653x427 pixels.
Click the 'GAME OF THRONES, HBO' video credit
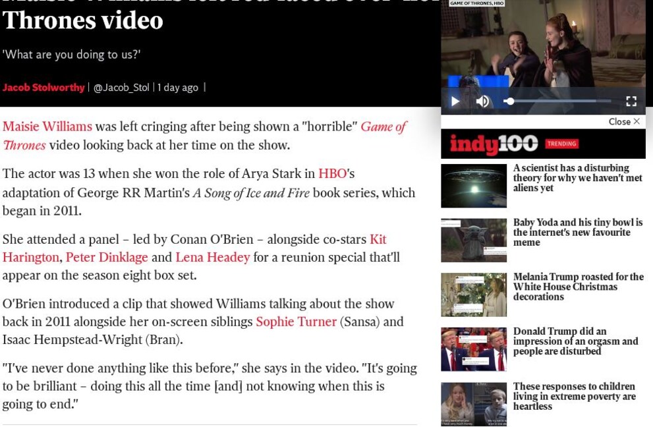[477, 3]
